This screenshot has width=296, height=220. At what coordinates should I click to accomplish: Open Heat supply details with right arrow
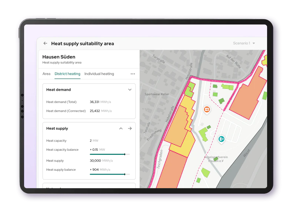130,129
